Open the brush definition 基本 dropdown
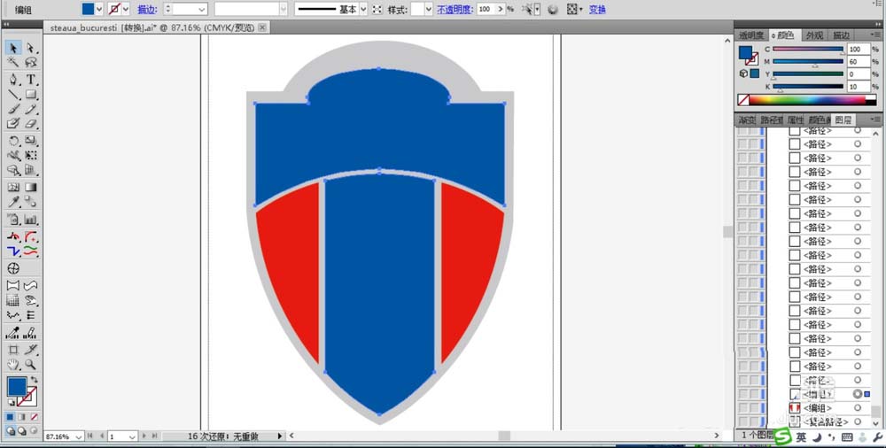 click(363, 9)
